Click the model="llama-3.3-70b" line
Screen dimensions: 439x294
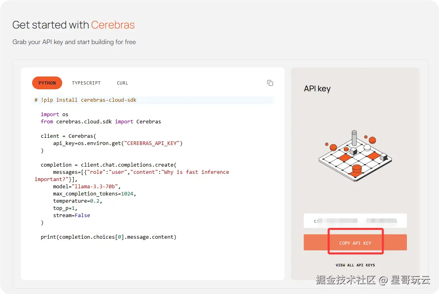click(87, 186)
